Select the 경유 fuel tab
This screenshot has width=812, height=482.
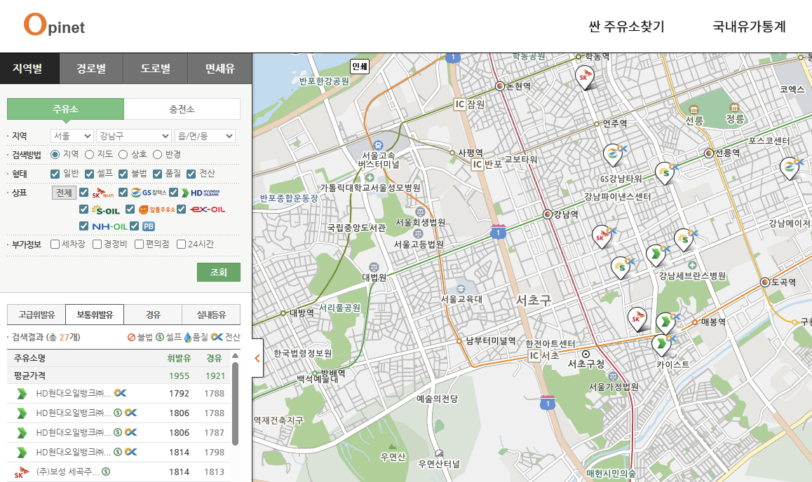[154, 315]
